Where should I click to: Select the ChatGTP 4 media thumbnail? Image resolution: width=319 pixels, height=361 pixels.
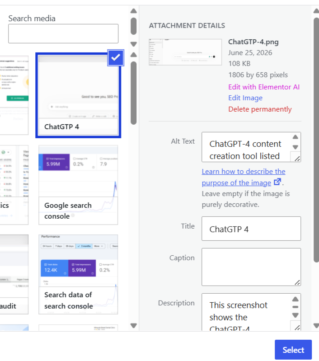78,95
